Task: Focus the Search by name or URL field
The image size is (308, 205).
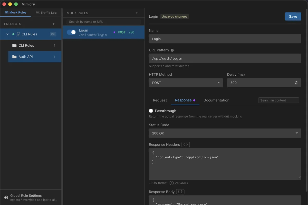Action: 103,22
